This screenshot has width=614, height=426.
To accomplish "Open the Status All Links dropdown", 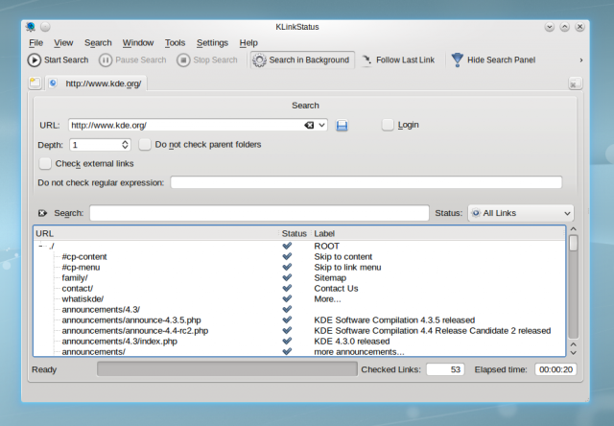I will [x=519, y=213].
